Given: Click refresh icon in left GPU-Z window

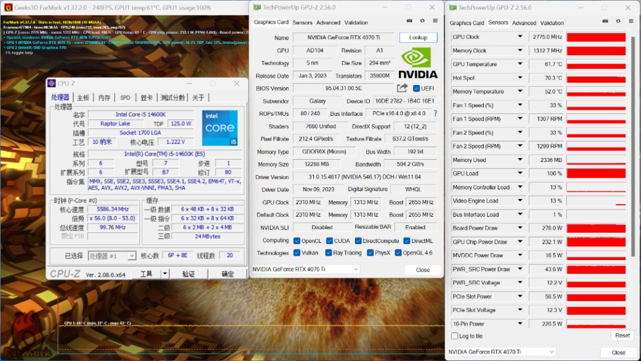Looking at the screenshot, I should [x=423, y=21].
